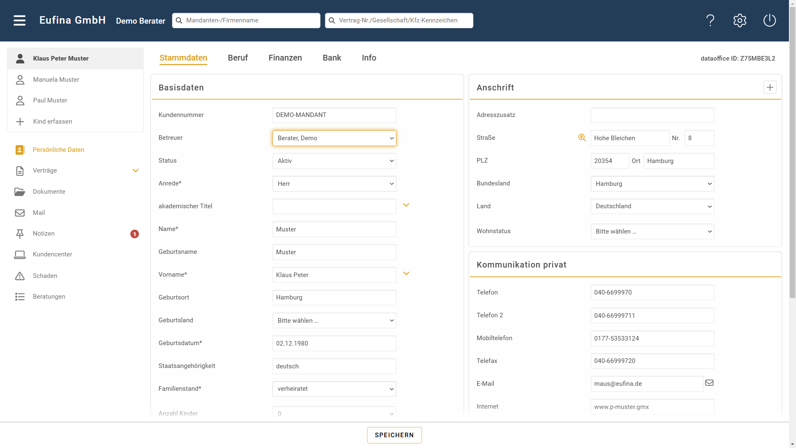
Task: Open the hamburger main menu
Action: tap(19, 20)
